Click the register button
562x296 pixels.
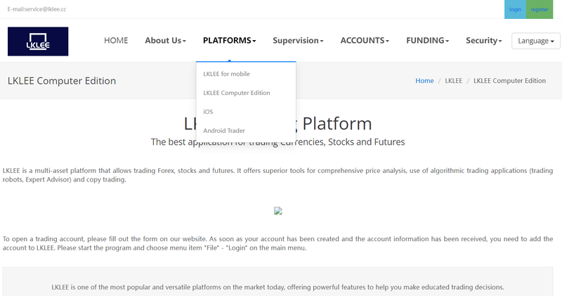point(540,9)
